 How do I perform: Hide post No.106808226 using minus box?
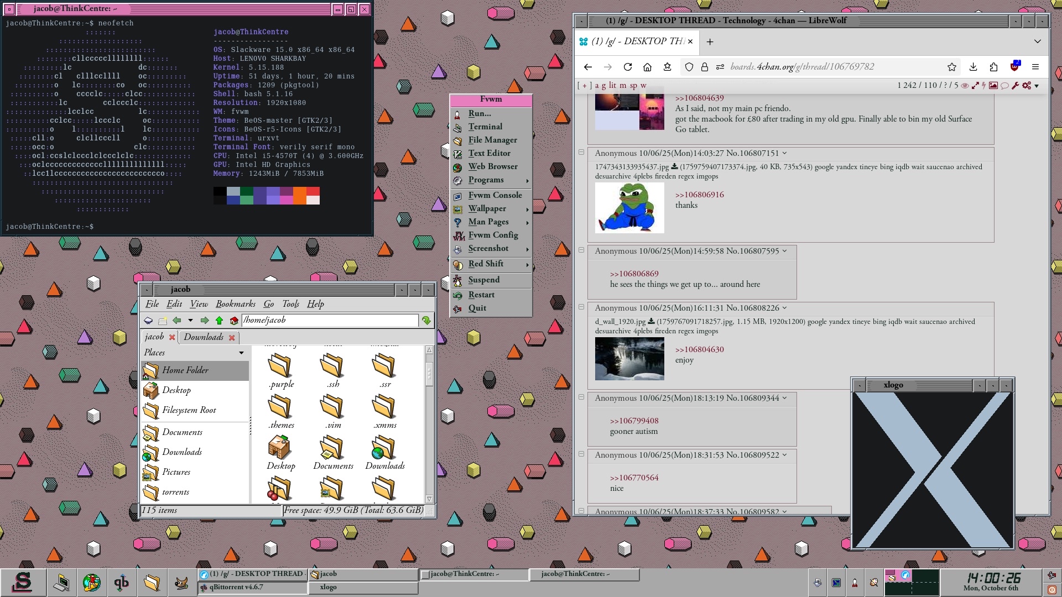(x=581, y=307)
